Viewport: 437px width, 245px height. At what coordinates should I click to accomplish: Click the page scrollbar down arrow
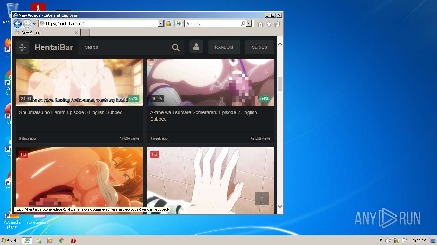(x=280, y=206)
